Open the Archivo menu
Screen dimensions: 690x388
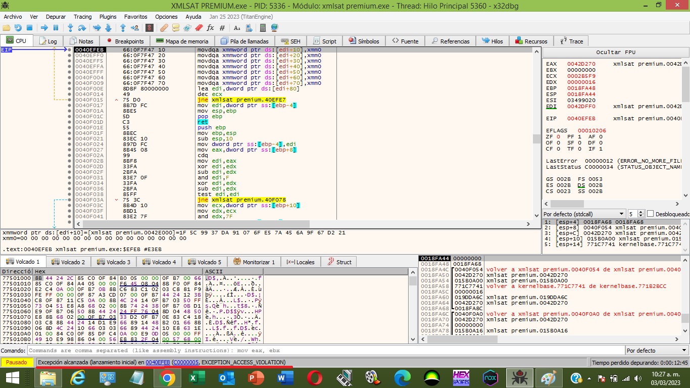click(x=13, y=17)
